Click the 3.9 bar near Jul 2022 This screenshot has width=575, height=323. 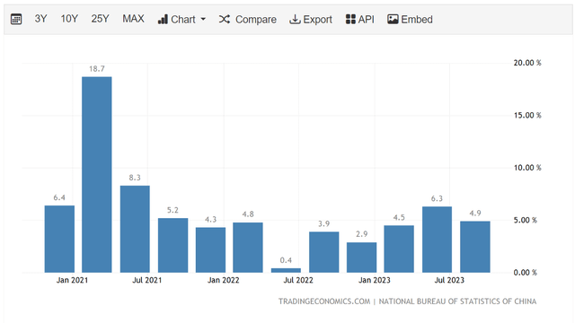coord(323,252)
